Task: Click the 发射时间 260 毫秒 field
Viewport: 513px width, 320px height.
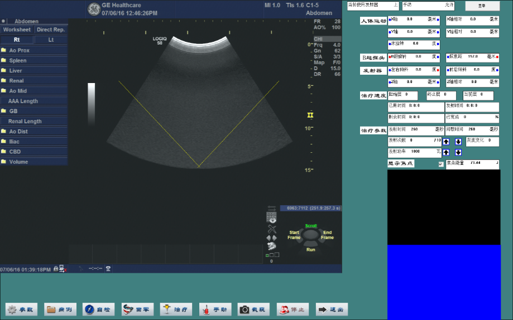Action: pos(415,129)
